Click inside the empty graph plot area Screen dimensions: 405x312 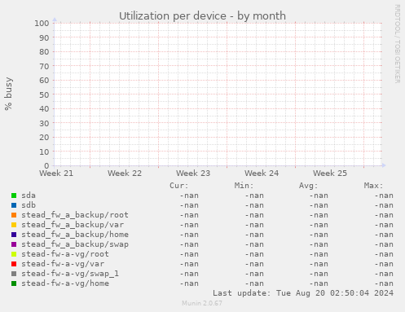(218, 94)
